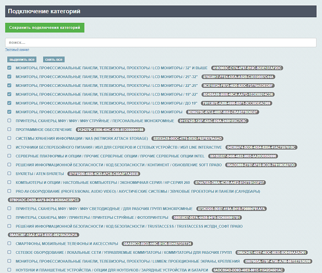This screenshot has width=322, height=273.
Task: Open the 'Тестовый раздел' link
Action: coord(17,49)
